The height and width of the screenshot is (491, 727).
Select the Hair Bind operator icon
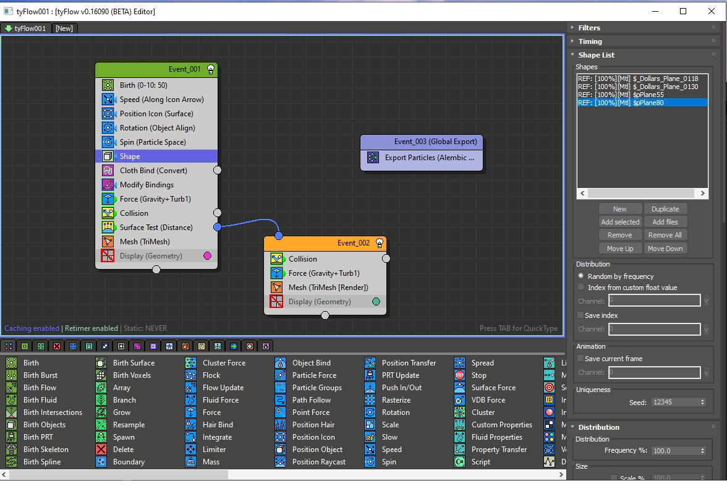(190, 424)
